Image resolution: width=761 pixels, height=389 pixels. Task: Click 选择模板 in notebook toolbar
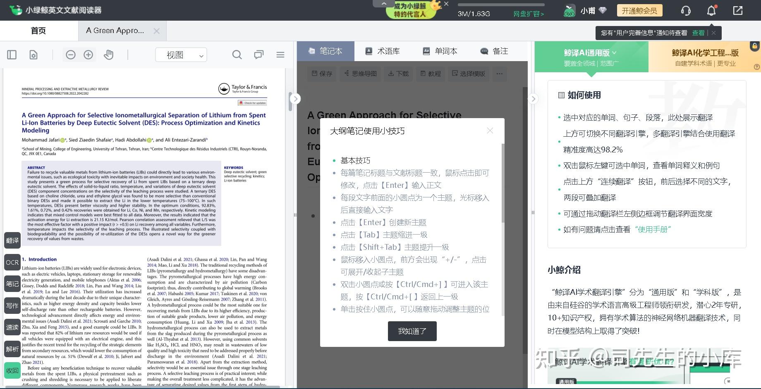(469, 74)
